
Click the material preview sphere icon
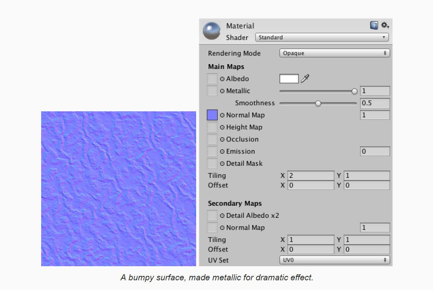coord(211,31)
